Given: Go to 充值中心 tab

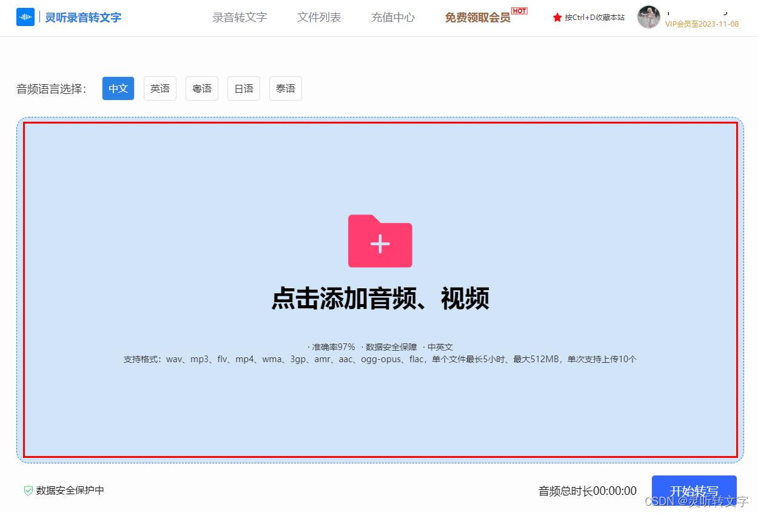Looking at the screenshot, I should click(393, 18).
